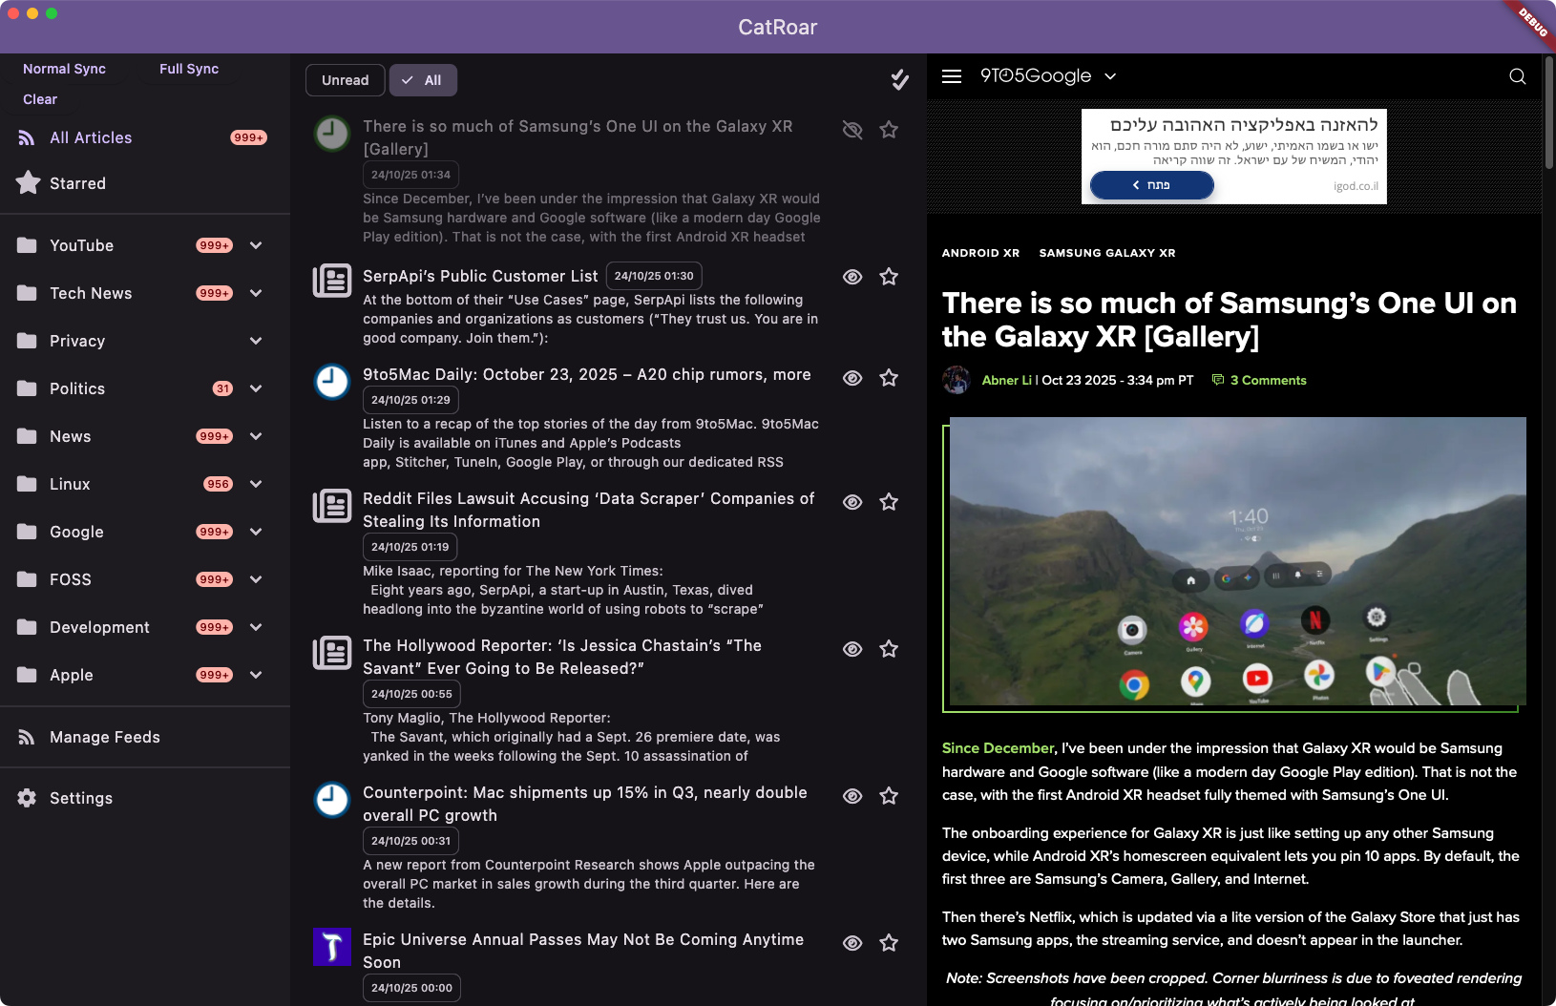
Task: Click the Starred star icon in sidebar
Action: coord(28,182)
